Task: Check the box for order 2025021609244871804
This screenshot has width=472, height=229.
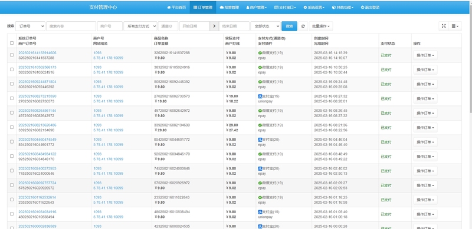Action: tap(12, 84)
